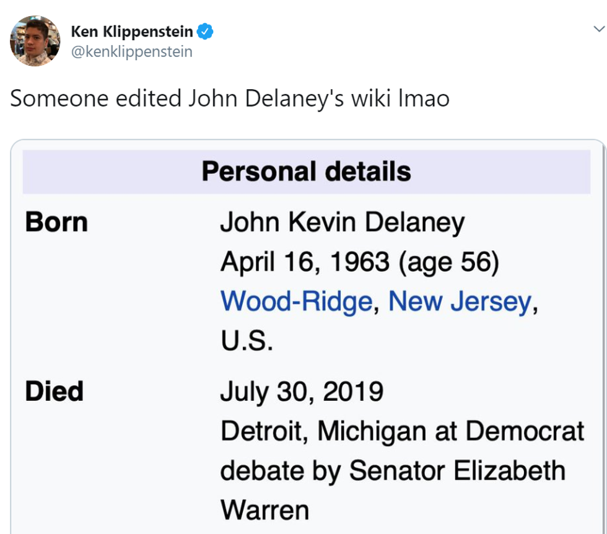
Task: Follow the Wood-Ridge wiki link
Action: pos(296,302)
